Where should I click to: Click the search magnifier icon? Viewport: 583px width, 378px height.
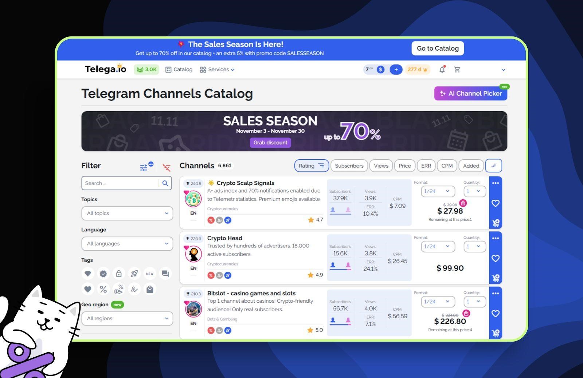(x=165, y=183)
